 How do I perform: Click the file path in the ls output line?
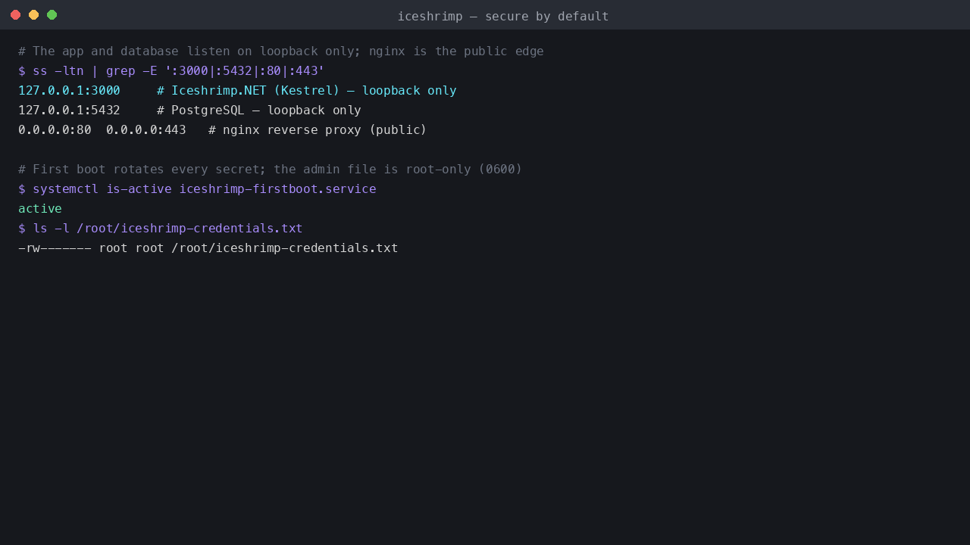285,248
